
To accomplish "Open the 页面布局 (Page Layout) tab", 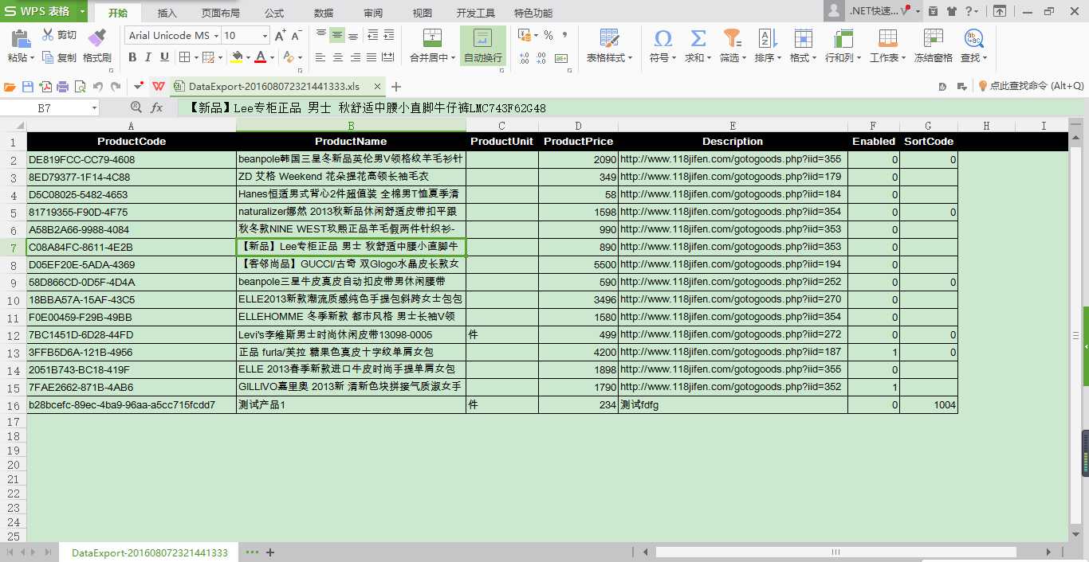I will [x=220, y=14].
